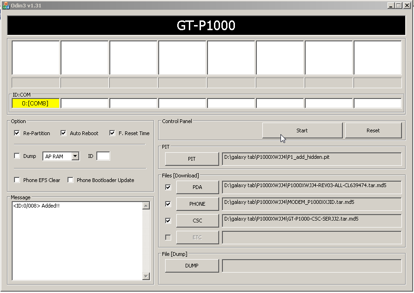Viewport: 414px width, 293px height.
Task: Click the Start button
Action: (x=302, y=130)
